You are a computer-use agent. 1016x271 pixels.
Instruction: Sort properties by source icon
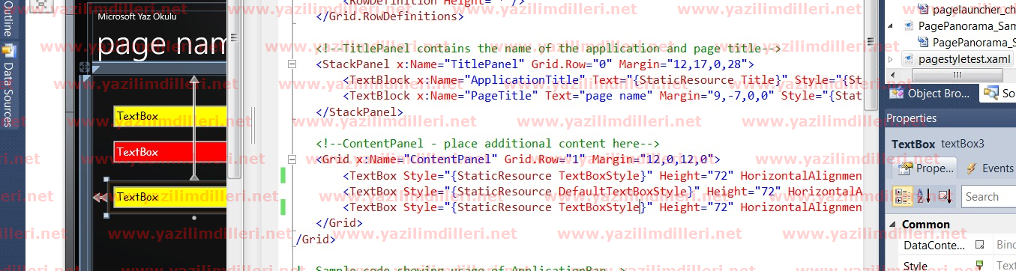[x=944, y=196]
